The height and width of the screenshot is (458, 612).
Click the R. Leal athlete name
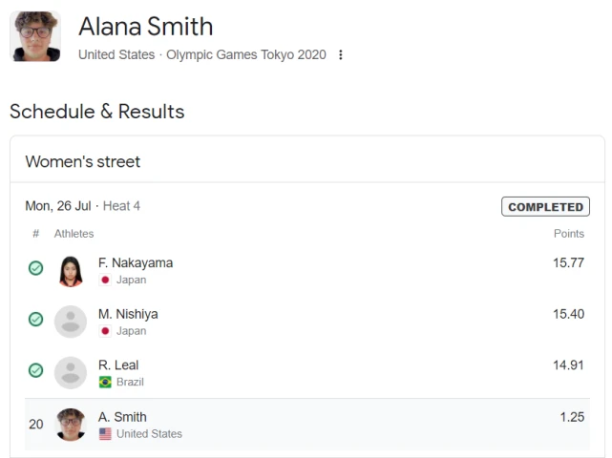[118, 365]
